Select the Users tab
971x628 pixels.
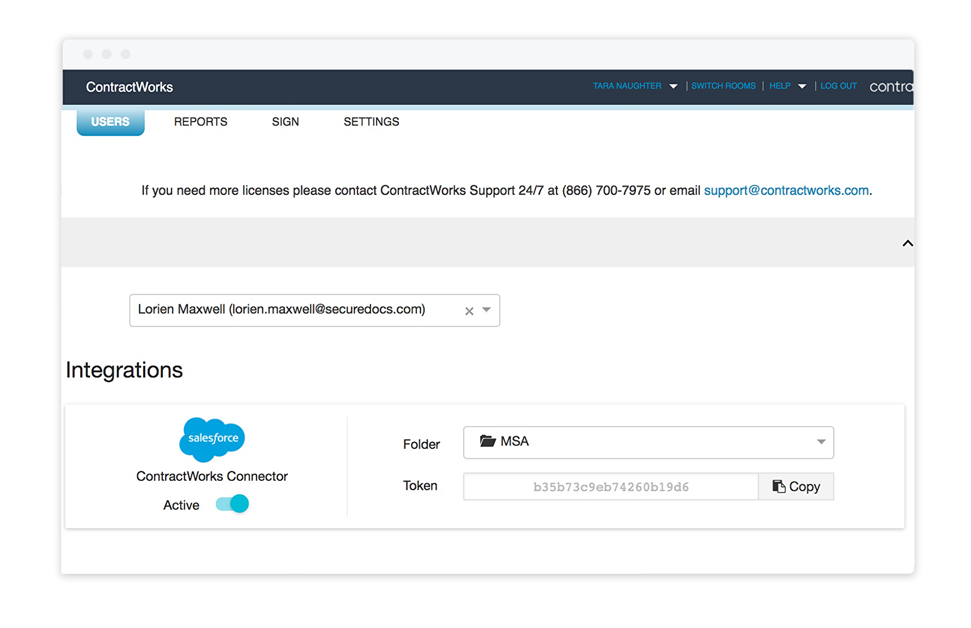(110, 122)
